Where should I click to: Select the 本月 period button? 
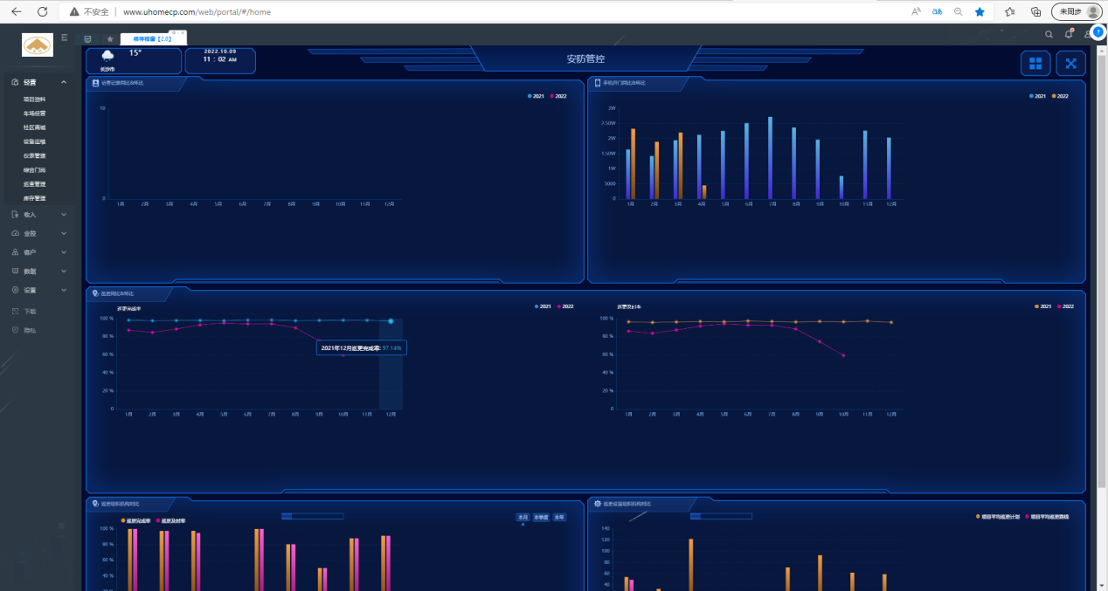click(x=523, y=517)
